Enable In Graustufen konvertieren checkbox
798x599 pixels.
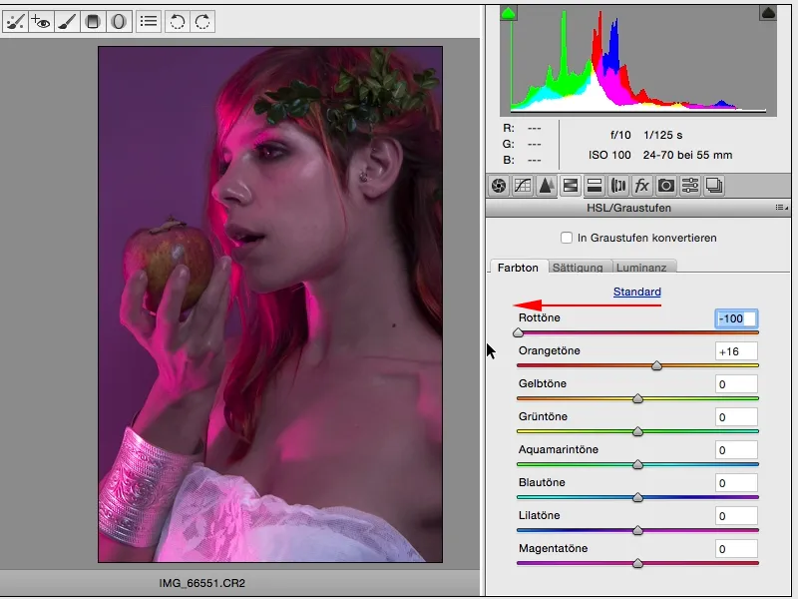coord(566,238)
